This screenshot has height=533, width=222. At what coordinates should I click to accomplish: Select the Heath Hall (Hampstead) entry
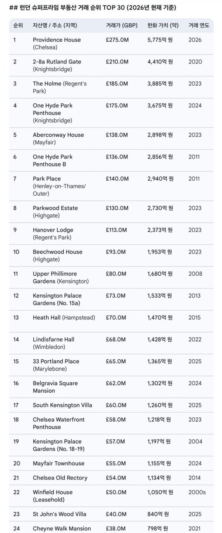pyautogui.click(x=64, y=317)
